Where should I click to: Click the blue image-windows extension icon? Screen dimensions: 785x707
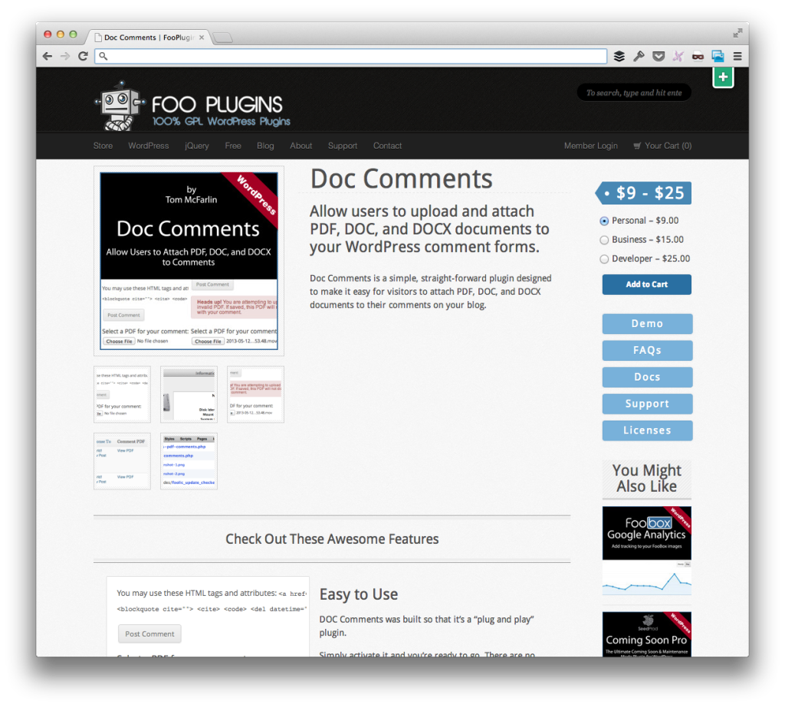[x=718, y=56]
